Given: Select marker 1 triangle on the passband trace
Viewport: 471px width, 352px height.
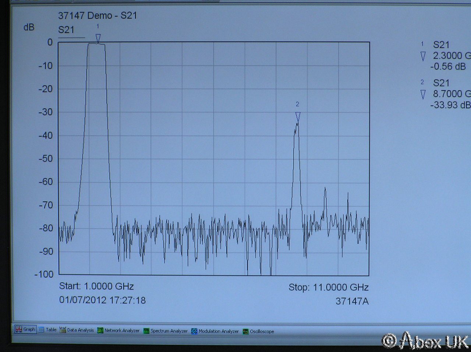Looking at the screenshot, I should [98, 38].
